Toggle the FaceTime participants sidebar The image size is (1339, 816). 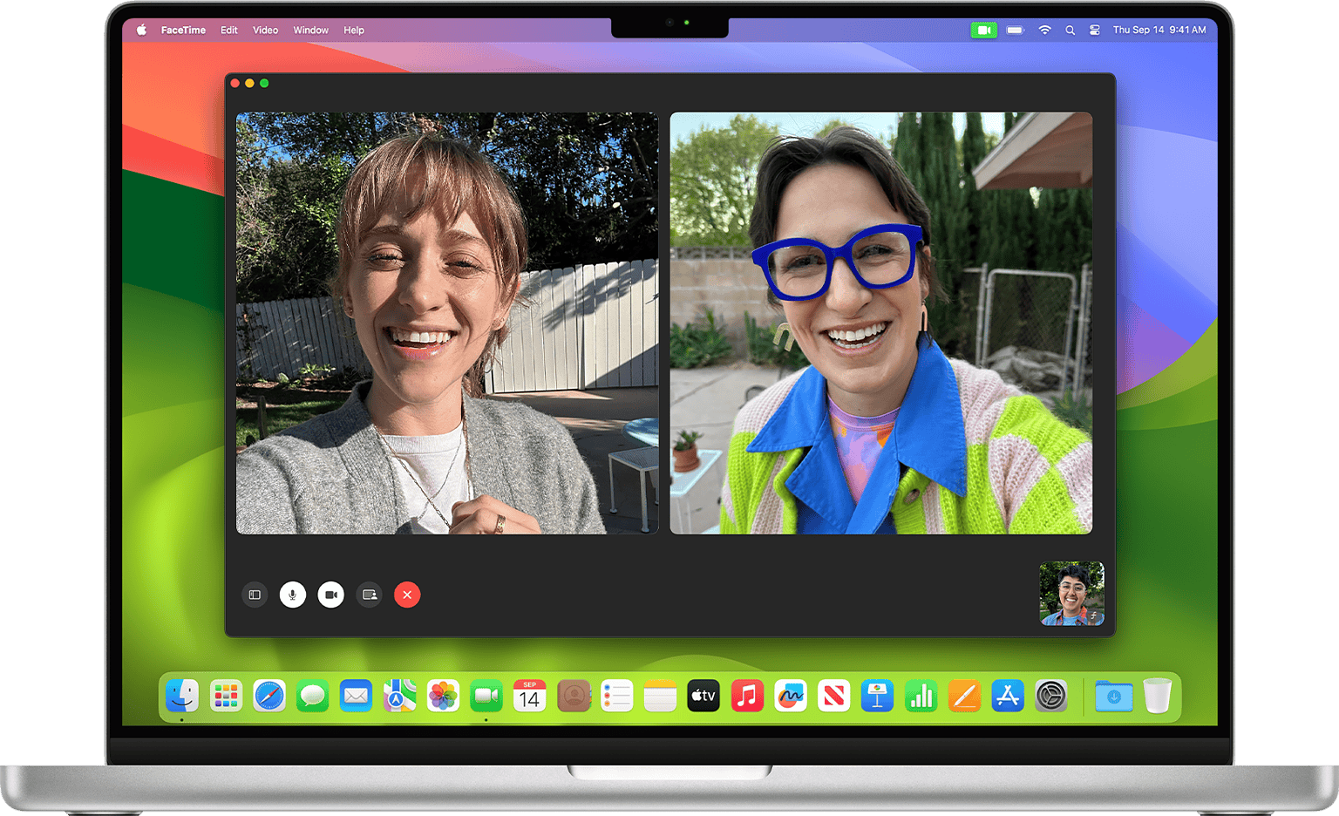point(255,595)
